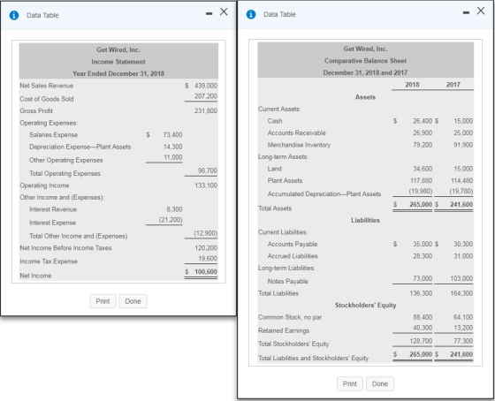Print the Income Statement data table
495x401 pixels.
tap(103, 301)
